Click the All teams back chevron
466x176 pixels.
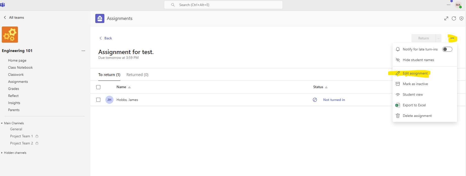pyautogui.click(x=5, y=17)
